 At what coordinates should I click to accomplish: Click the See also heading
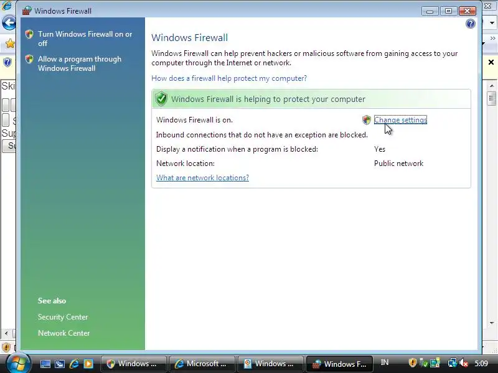[x=52, y=301]
